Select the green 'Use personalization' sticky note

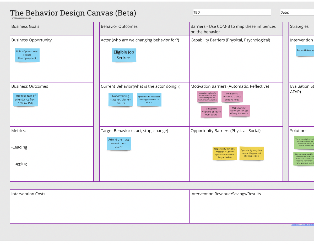(x=304, y=142)
